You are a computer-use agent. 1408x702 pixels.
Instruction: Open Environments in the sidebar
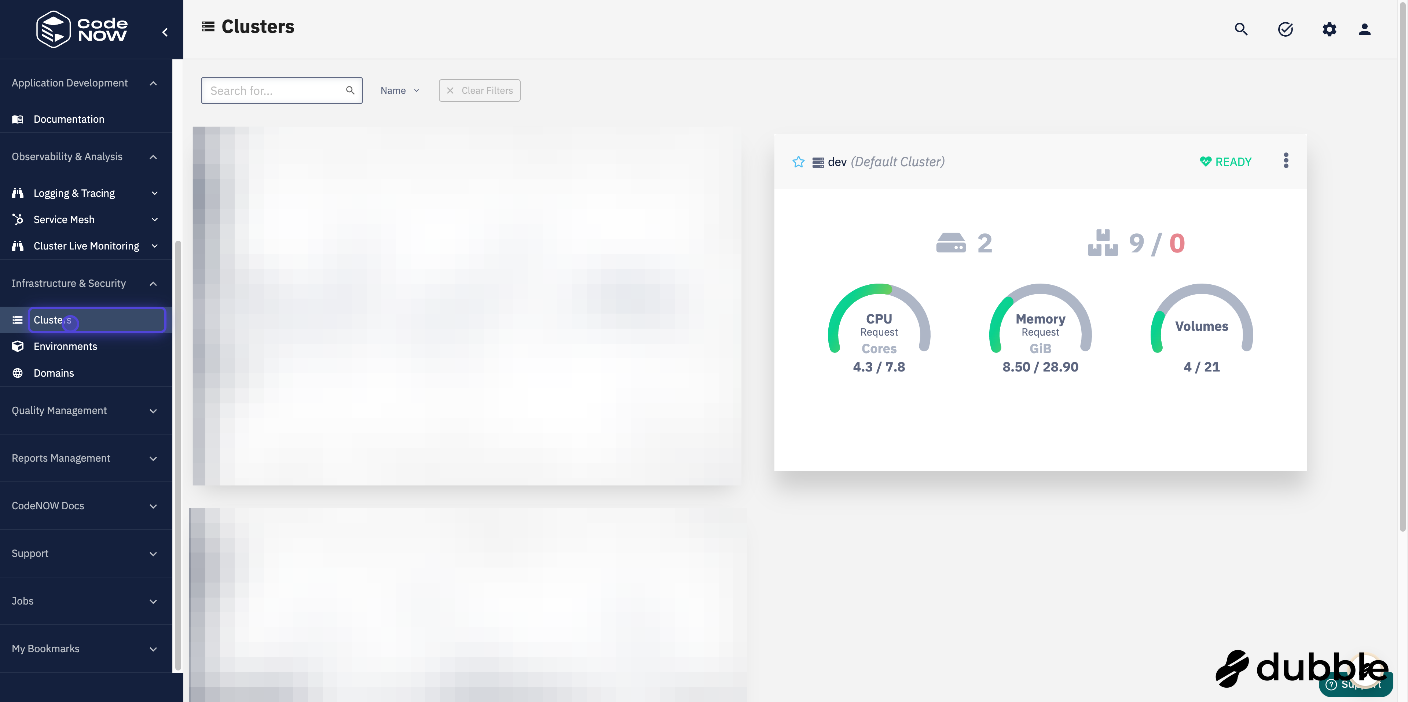[x=65, y=346]
